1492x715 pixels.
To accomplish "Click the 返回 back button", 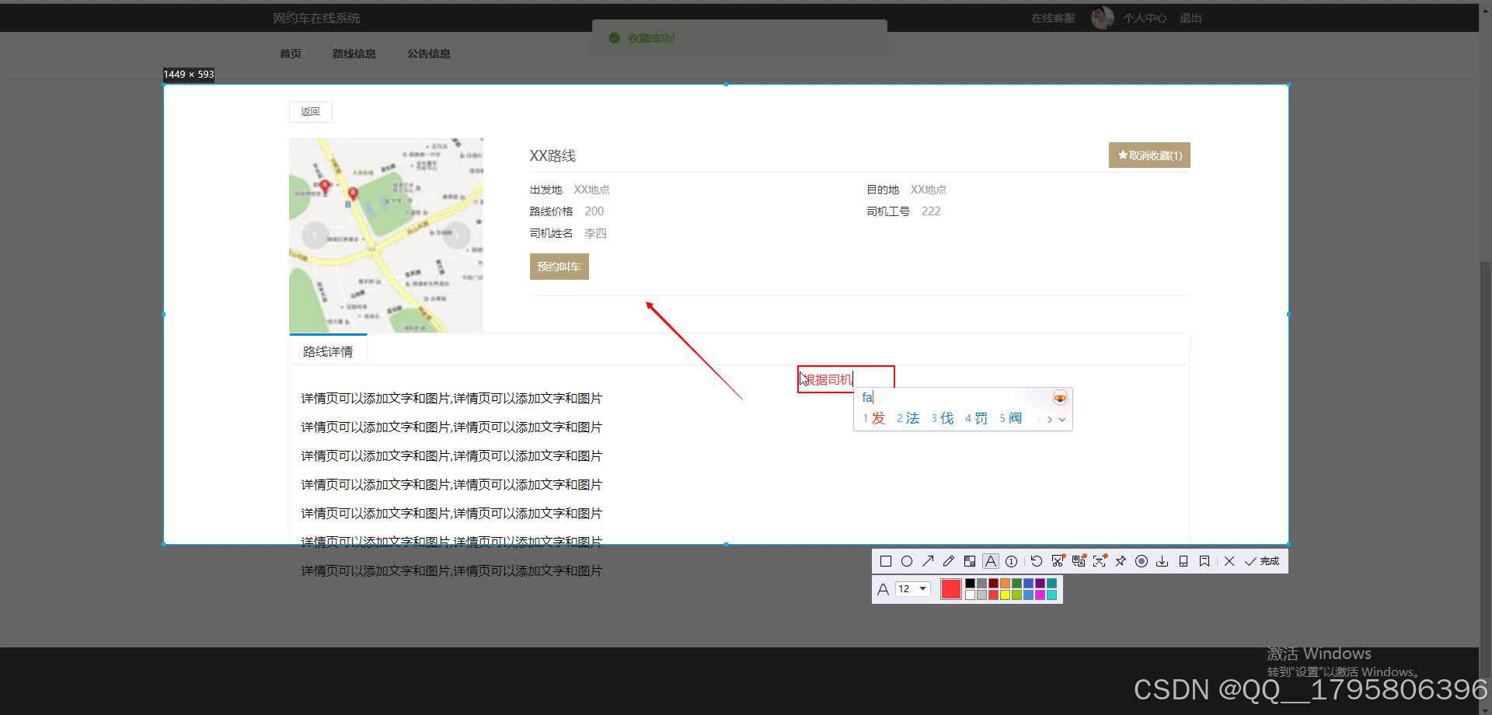I will point(311,112).
